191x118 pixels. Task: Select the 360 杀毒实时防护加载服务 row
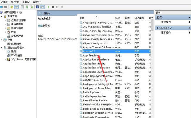115,27
